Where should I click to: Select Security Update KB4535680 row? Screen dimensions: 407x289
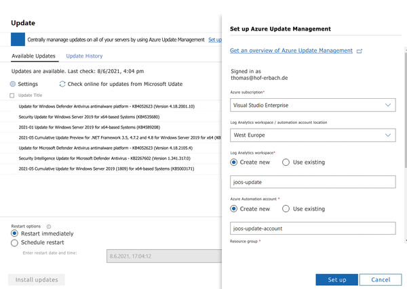(111, 117)
